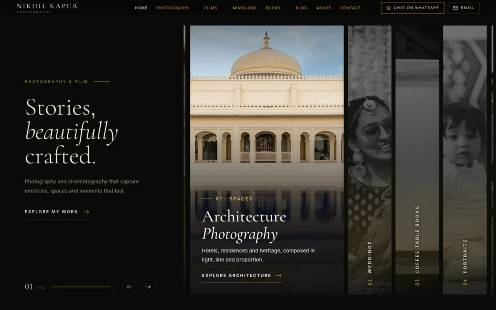The height and width of the screenshot is (310, 496).
Task: Click the Stories, beautifully crafted headline
Action: pos(72,131)
